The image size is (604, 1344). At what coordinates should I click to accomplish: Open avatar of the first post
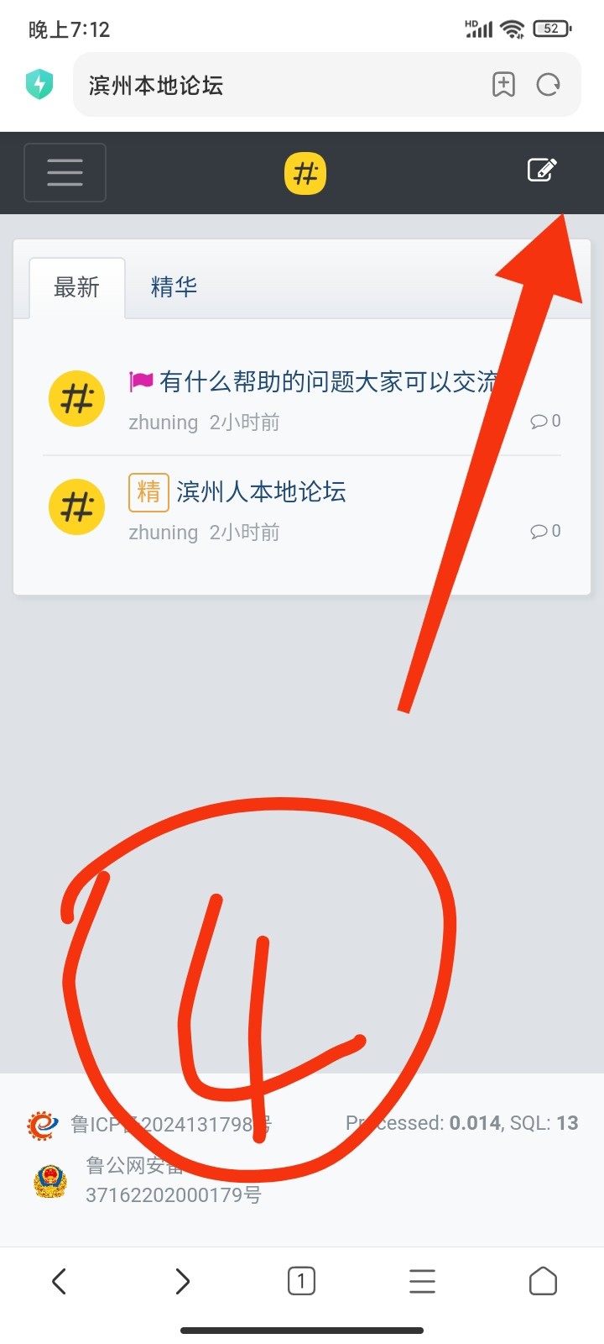point(77,398)
